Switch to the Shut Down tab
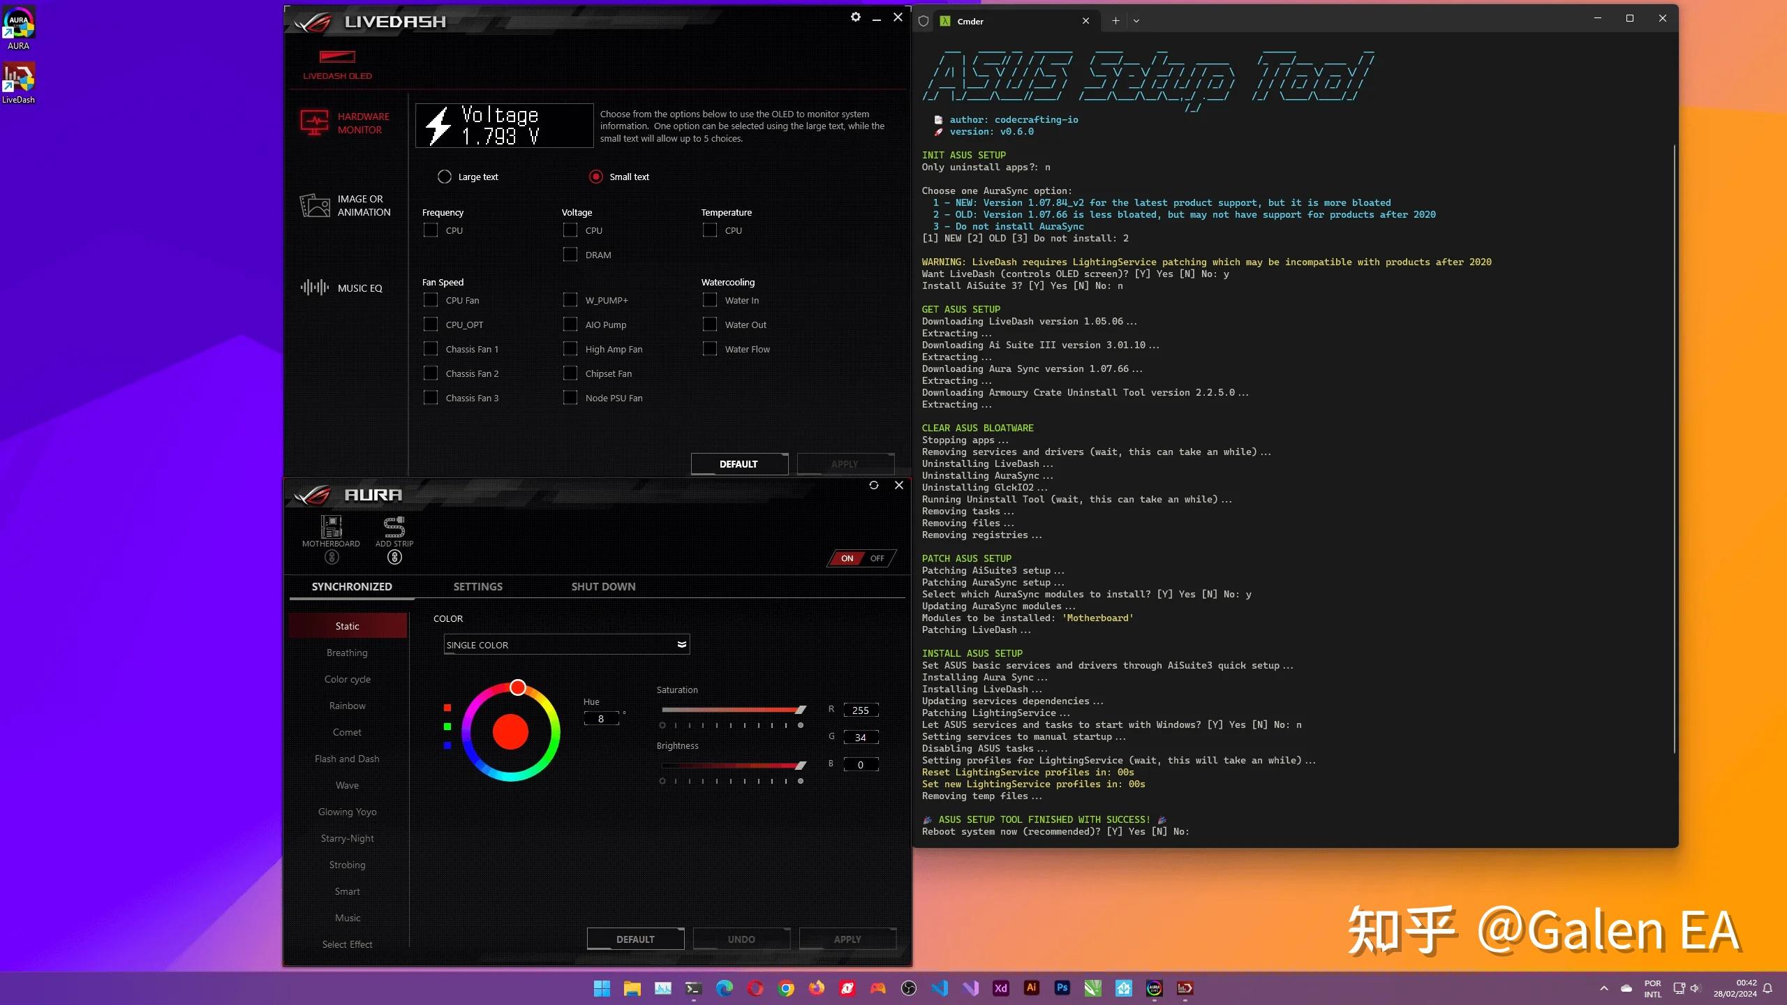Image resolution: width=1787 pixels, height=1005 pixels. [604, 586]
